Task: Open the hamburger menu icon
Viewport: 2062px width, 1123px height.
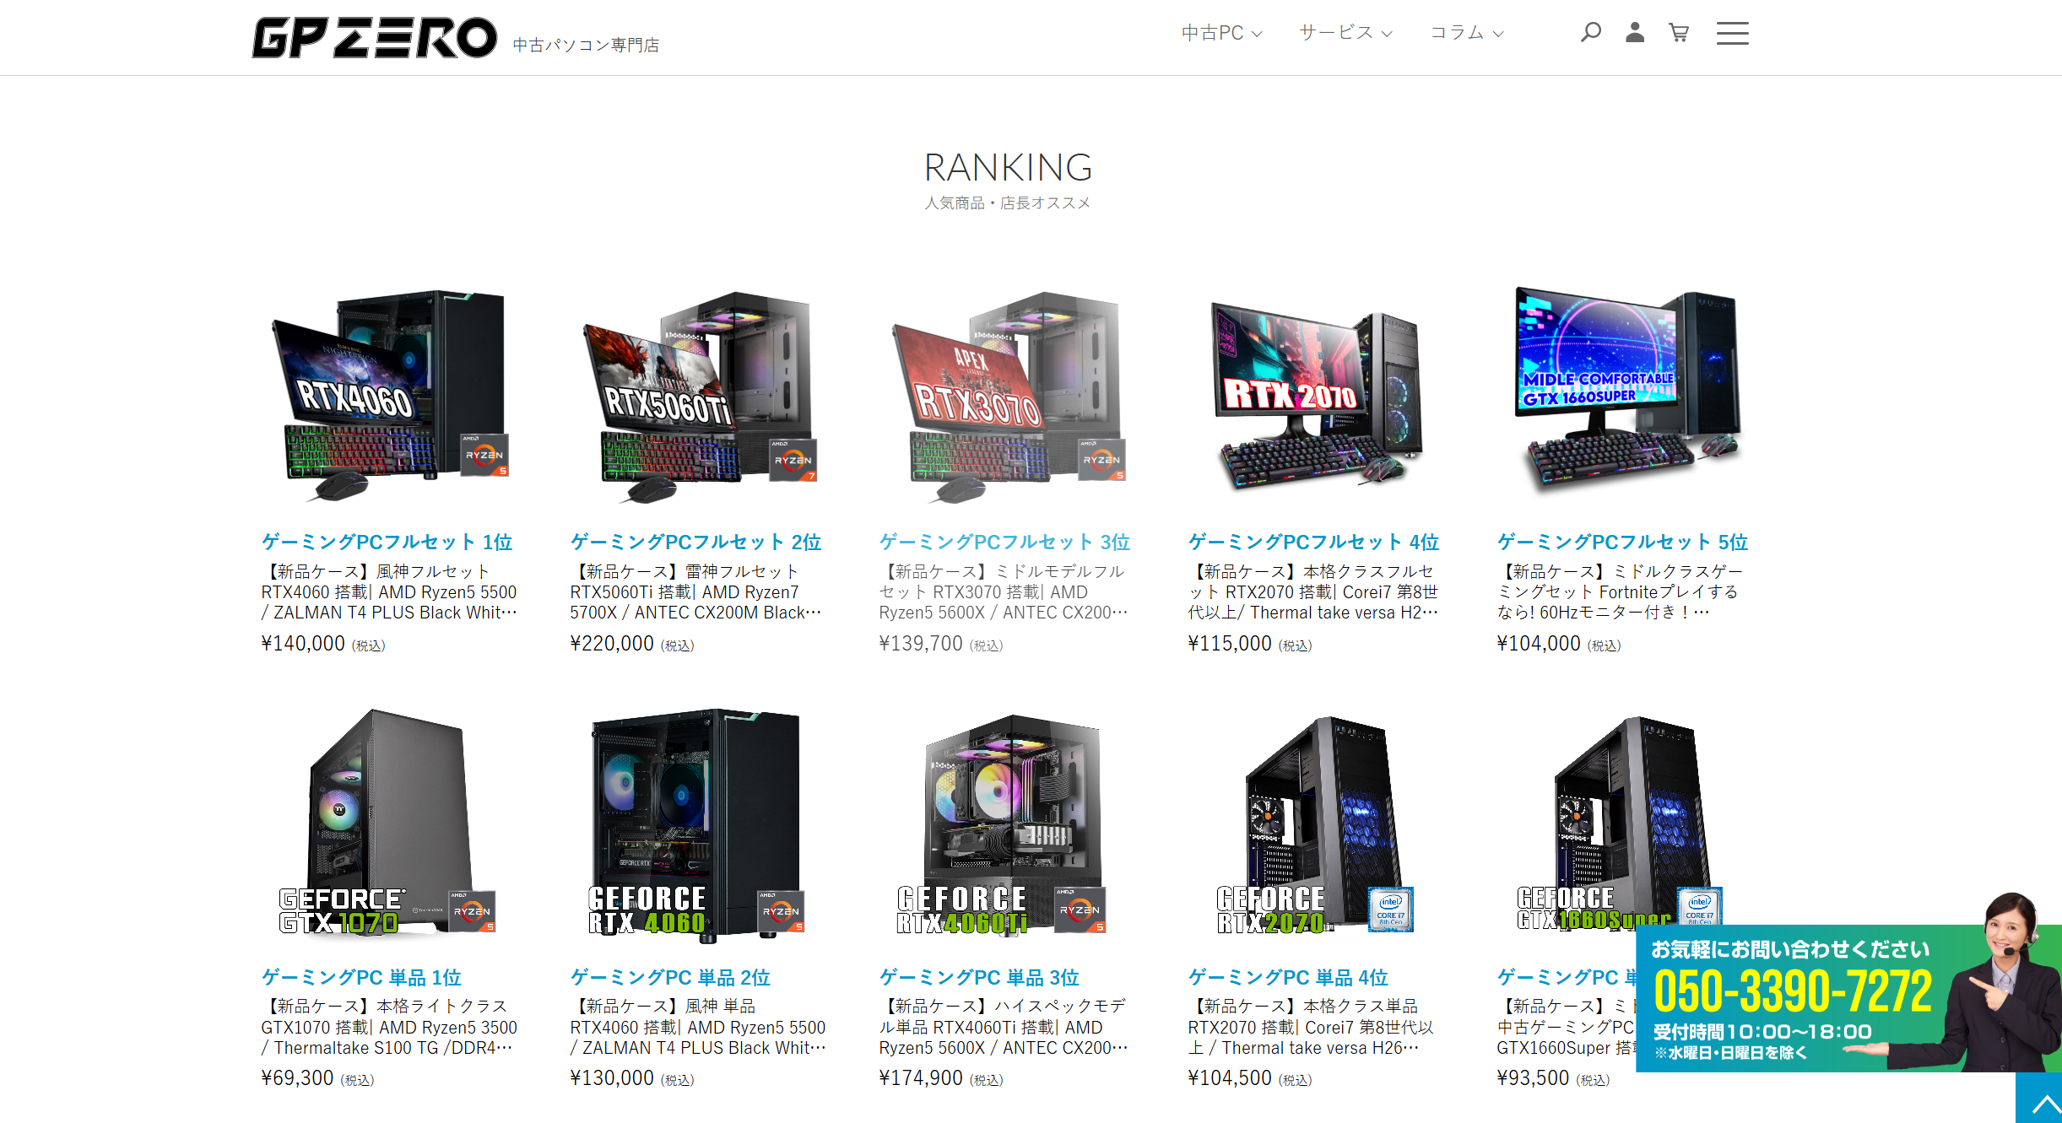Action: point(1732,33)
